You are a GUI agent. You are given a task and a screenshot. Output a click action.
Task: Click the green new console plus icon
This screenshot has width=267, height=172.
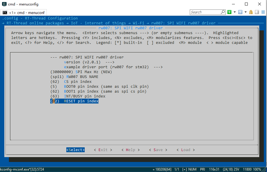[x=229, y=12]
